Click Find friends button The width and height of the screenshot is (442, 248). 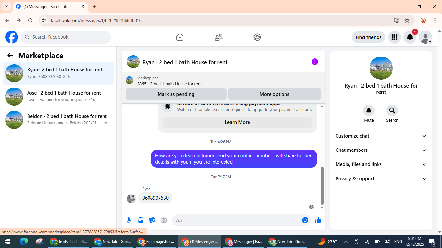pyautogui.click(x=369, y=37)
